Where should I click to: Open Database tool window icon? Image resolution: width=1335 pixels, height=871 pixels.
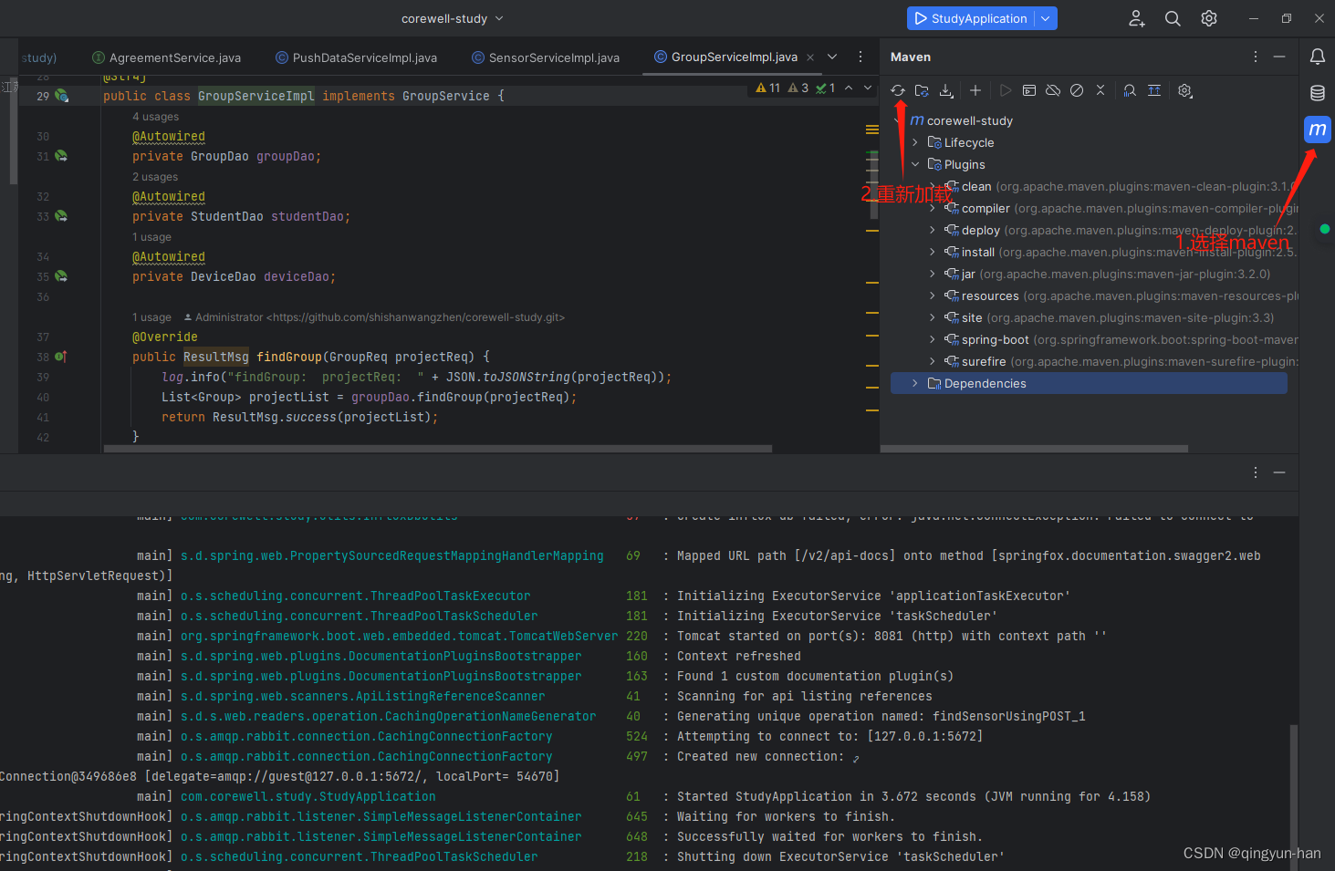pyautogui.click(x=1318, y=93)
